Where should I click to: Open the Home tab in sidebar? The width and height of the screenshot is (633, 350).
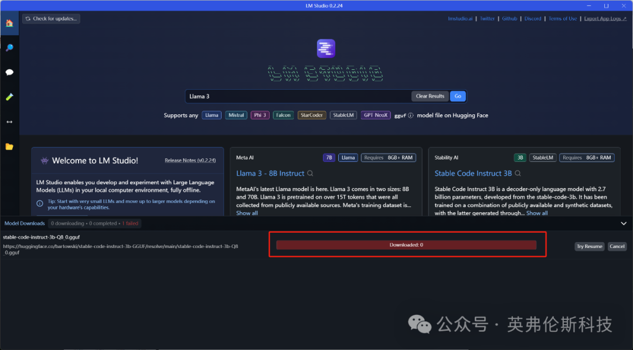tap(9, 23)
